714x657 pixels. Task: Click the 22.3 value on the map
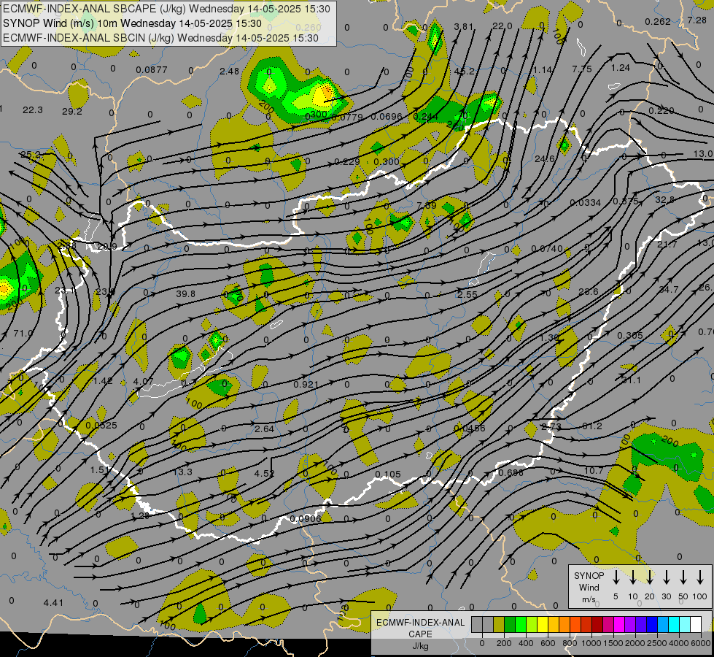[x=33, y=110]
